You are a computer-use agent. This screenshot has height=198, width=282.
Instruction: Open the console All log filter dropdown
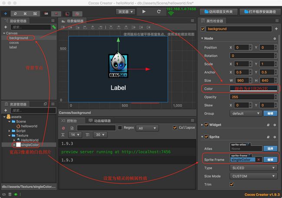pyautogui.click(x=148, y=128)
